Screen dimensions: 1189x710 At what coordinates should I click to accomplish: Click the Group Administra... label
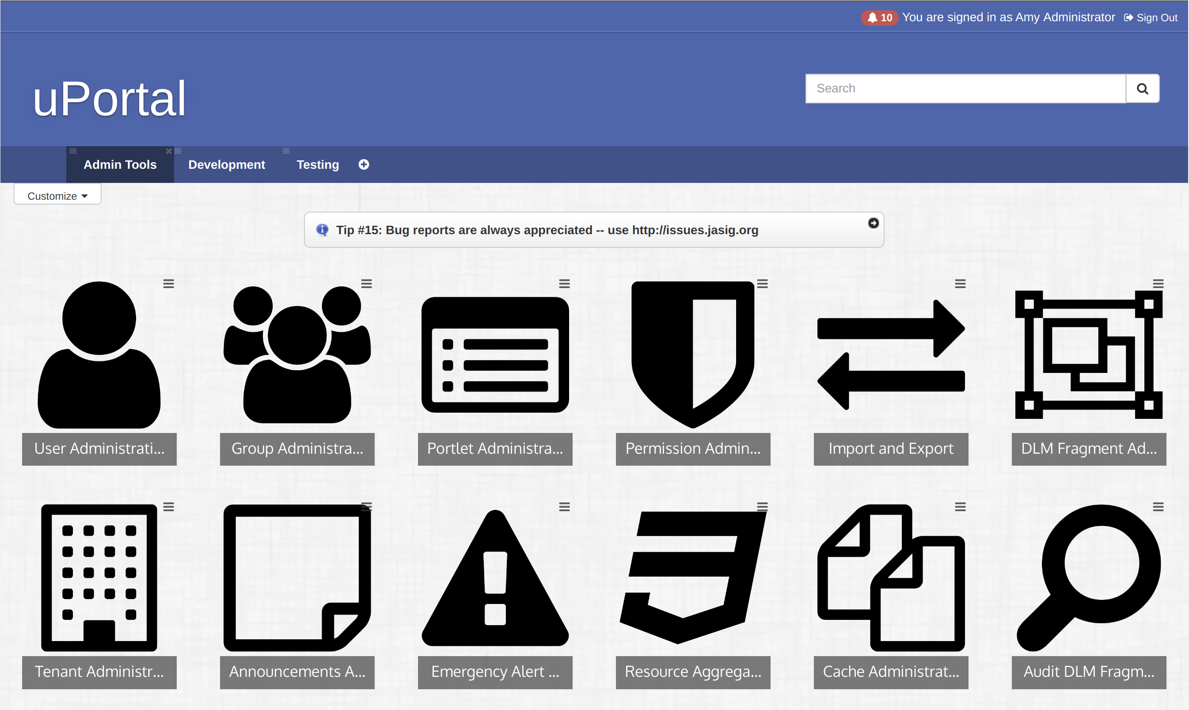pyautogui.click(x=297, y=449)
